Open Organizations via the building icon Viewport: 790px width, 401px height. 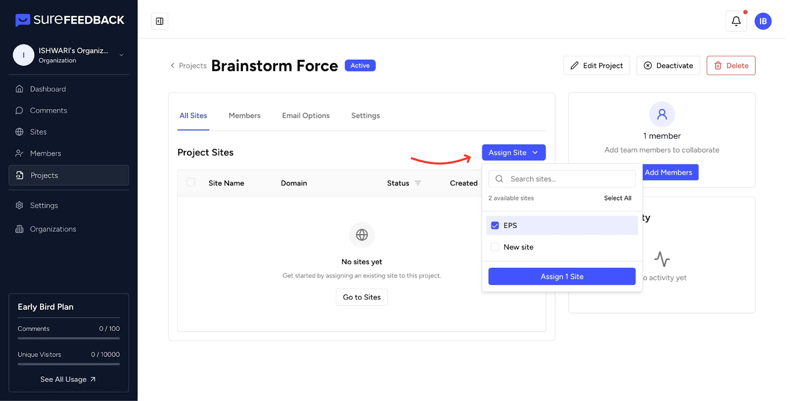[20, 229]
